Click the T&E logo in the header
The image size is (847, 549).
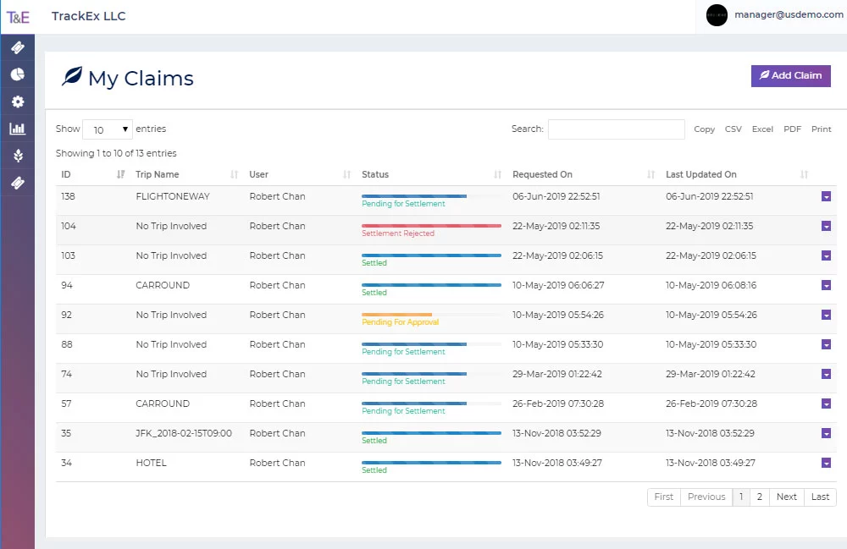18,17
